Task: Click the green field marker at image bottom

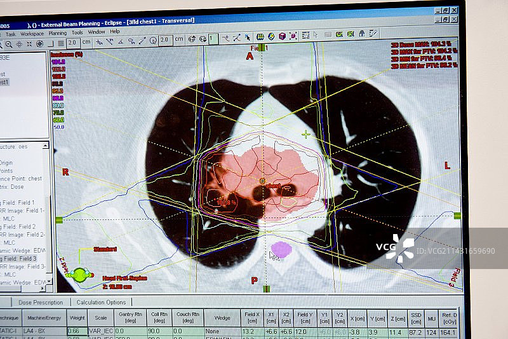Action: pyautogui.click(x=267, y=289)
